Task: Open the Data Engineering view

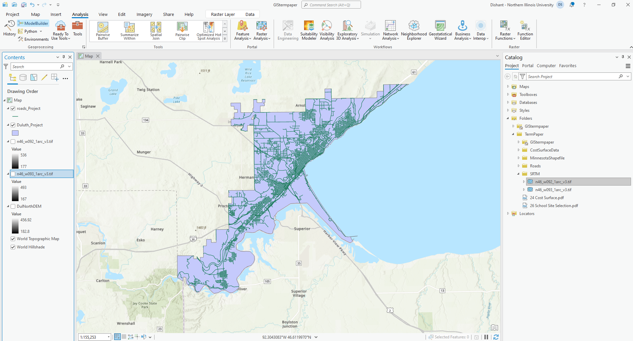Action: coord(288,30)
